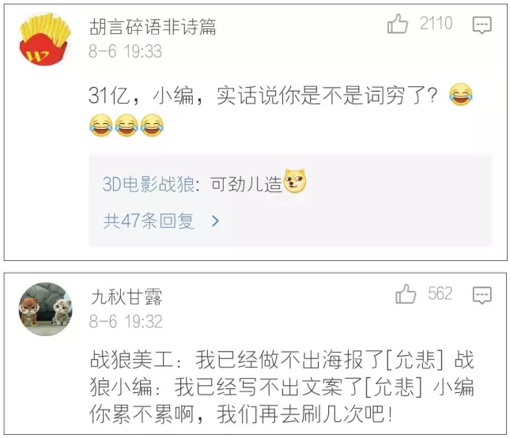This screenshot has height=438, width=510.
Task: Like the comment by 九秋甘露
Action: pyautogui.click(x=406, y=294)
